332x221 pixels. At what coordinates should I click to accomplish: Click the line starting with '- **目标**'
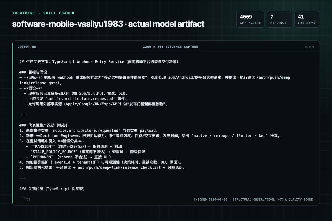(155, 78)
